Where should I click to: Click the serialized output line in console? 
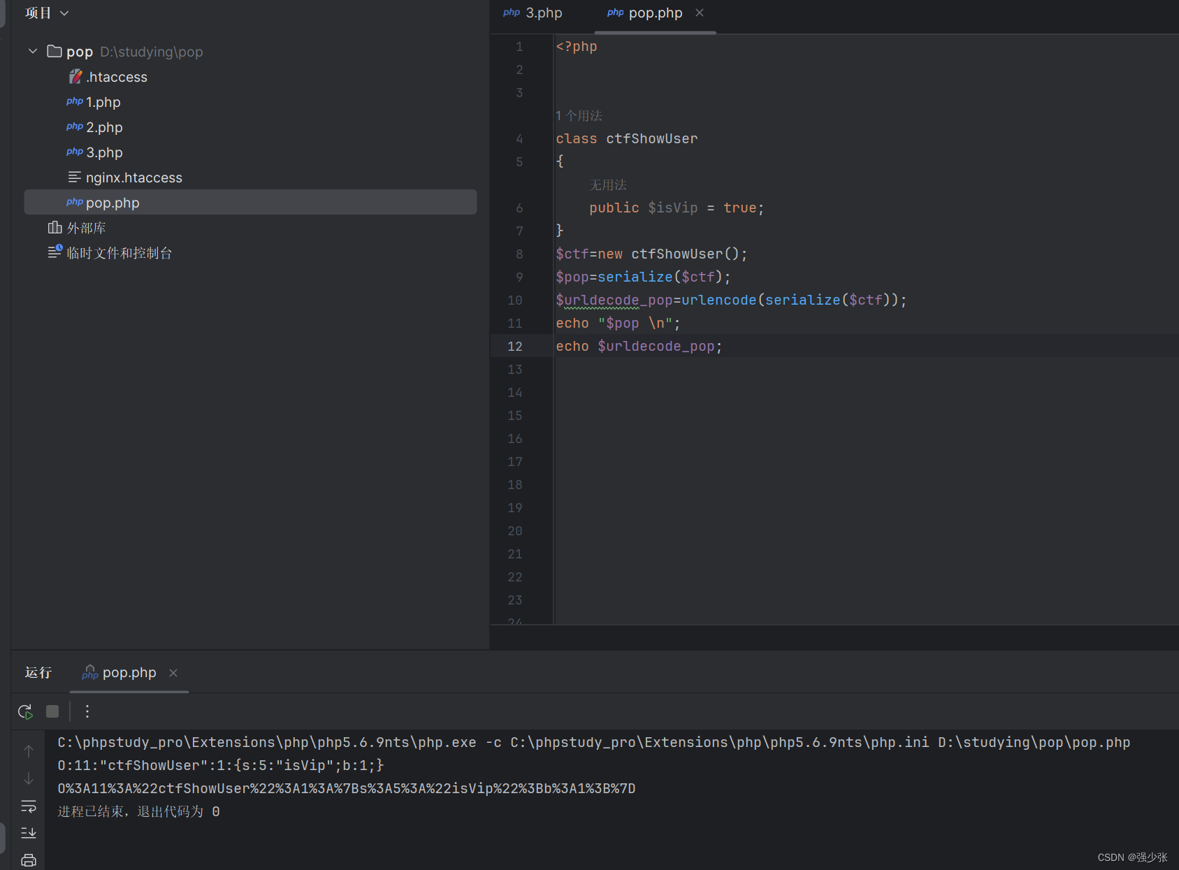coord(221,765)
